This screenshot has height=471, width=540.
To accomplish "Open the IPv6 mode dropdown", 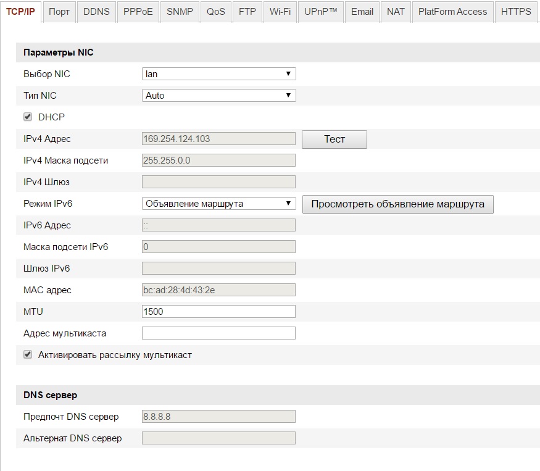I will tap(218, 204).
